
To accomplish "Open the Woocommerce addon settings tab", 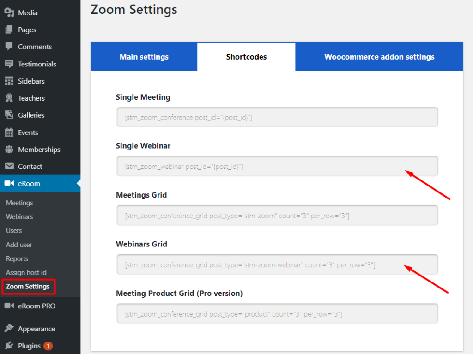I will 379,57.
